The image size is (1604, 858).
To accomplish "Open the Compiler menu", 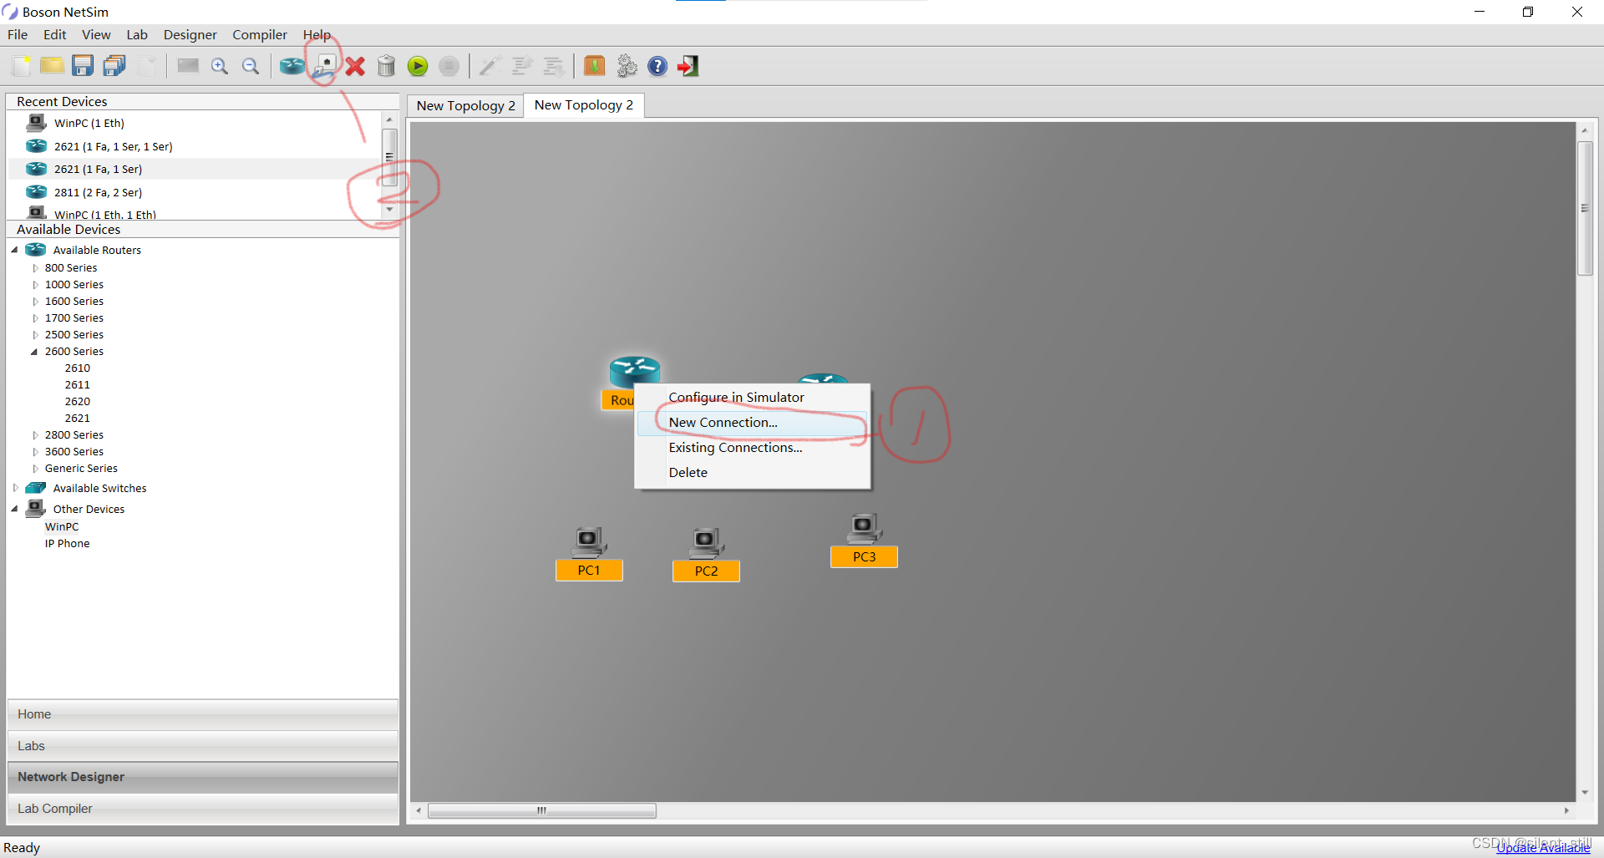I will click(260, 34).
